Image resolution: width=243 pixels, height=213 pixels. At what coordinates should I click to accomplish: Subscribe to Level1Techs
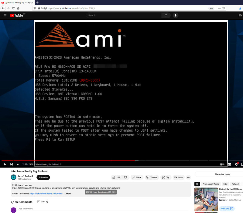pyautogui.click(x=43, y=177)
